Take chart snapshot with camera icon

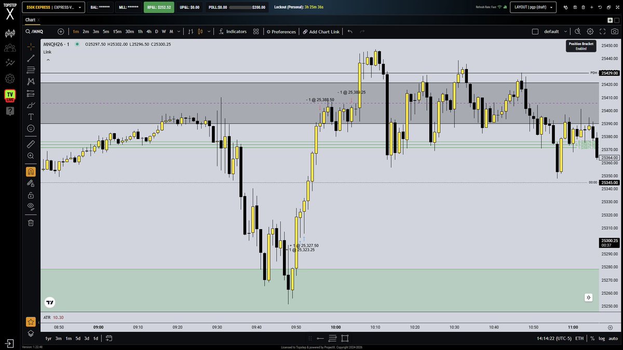(615, 32)
